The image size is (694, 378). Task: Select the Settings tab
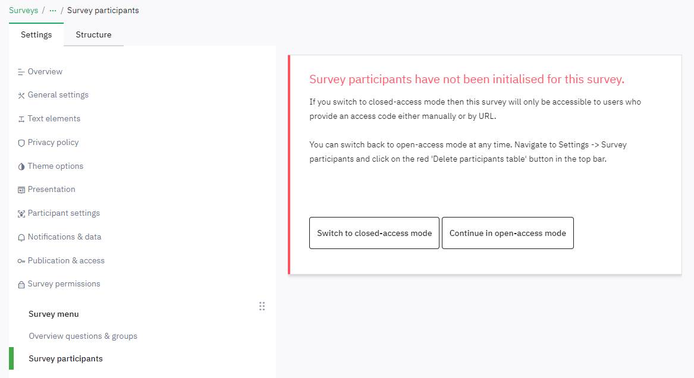pyautogui.click(x=36, y=34)
